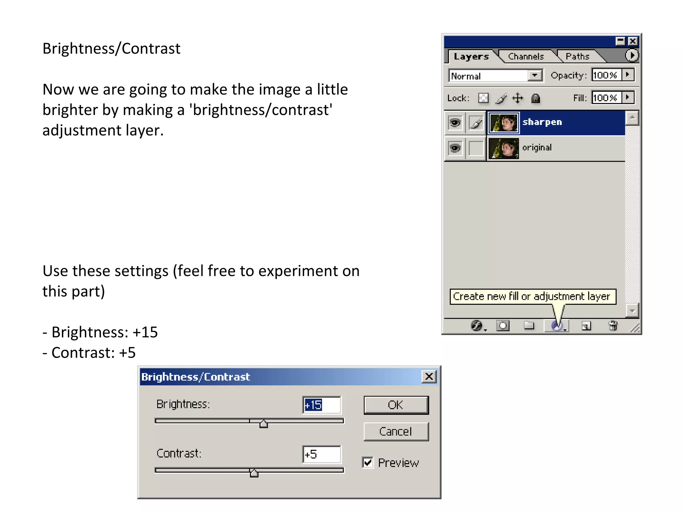Hide the sharpen layer

pyautogui.click(x=455, y=122)
